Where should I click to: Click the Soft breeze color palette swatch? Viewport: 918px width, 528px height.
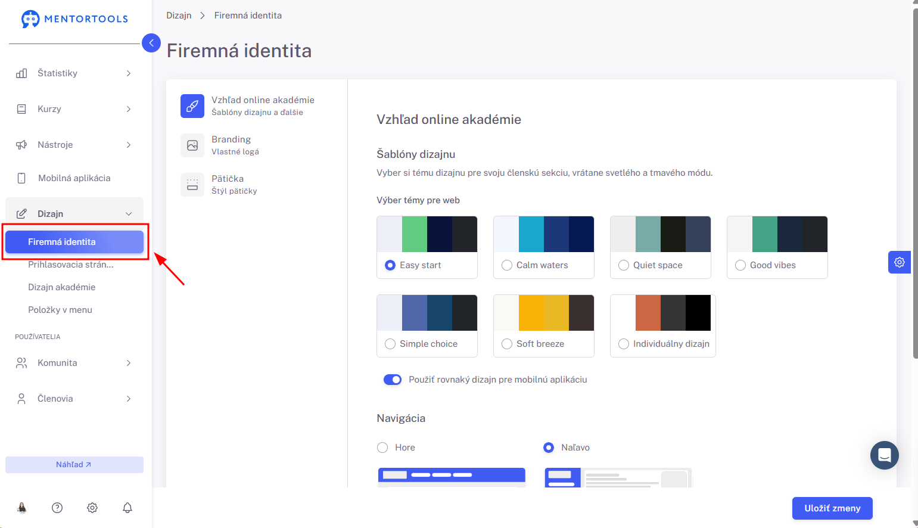pyautogui.click(x=544, y=313)
